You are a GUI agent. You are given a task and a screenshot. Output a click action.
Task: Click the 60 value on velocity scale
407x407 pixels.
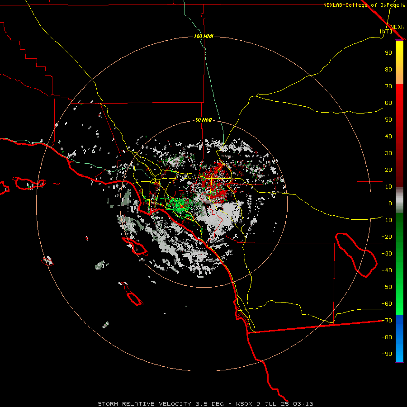click(x=388, y=103)
